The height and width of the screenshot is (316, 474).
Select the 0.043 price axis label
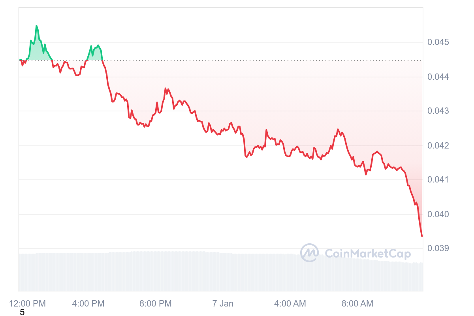pos(438,111)
